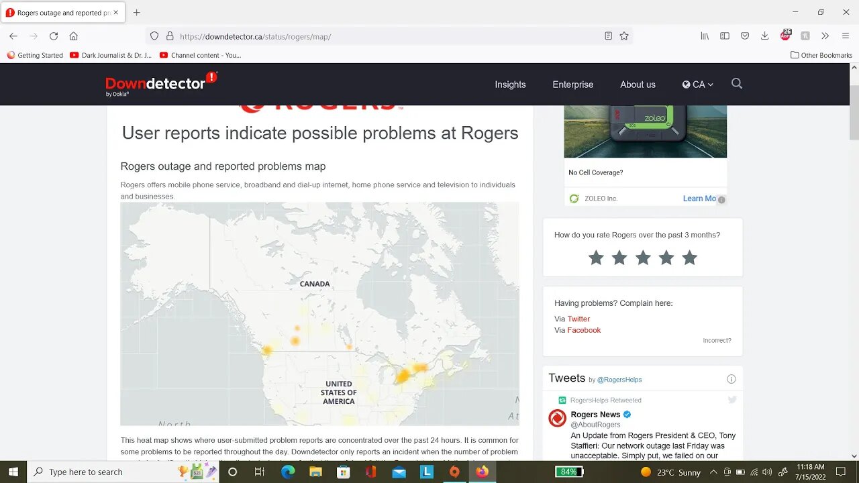This screenshot has height=483, width=859.
Task: Open the Insights menu item
Action: point(510,85)
